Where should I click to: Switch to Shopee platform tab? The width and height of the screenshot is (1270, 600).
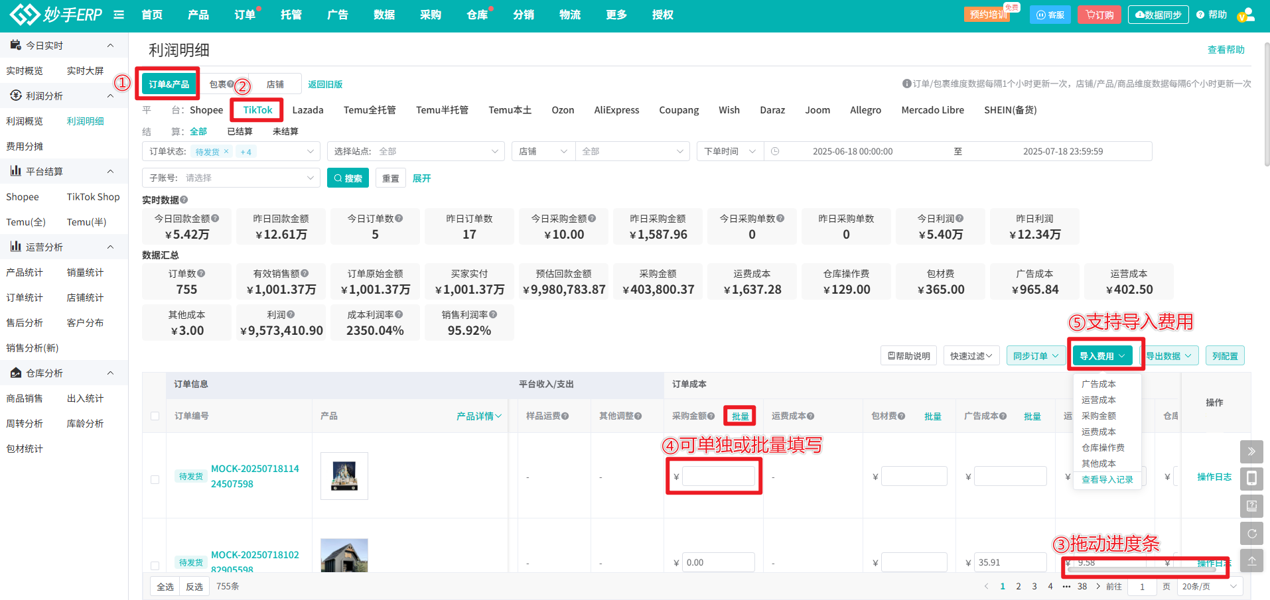pyautogui.click(x=206, y=110)
